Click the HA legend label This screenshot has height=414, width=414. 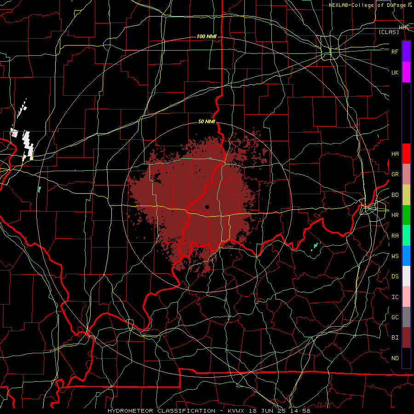point(395,154)
